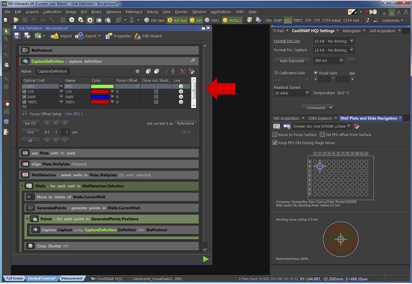
Task: Click the well plate type icon in Navigation panel
Action: (x=276, y=126)
